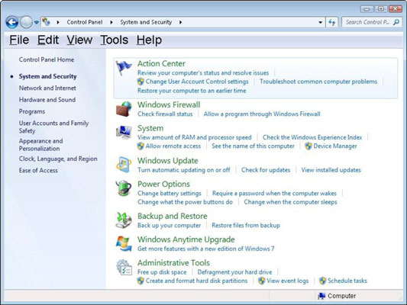Open User Accounts and Family Safety
Image resolution: width=407 pixels, height=305 pixels.
53,127
